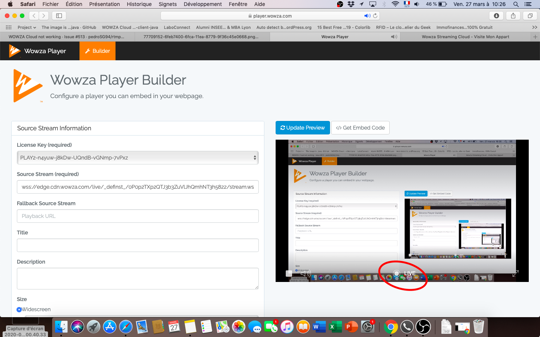Open the License Key dropdown
This screenshot has height=337, width=540.
[138, 158]
